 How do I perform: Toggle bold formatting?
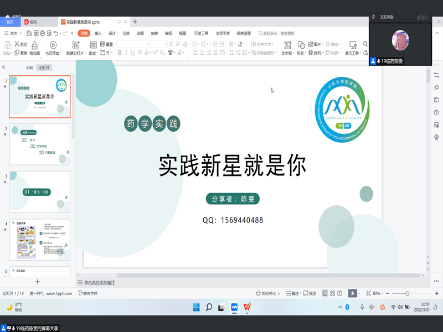(x=119, y=53)
